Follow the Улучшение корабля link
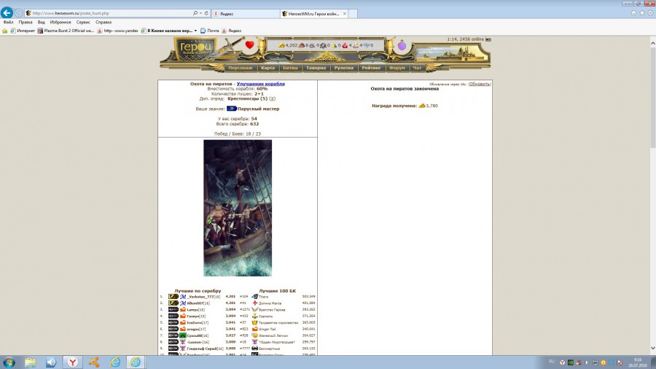 tap(261, 84)
